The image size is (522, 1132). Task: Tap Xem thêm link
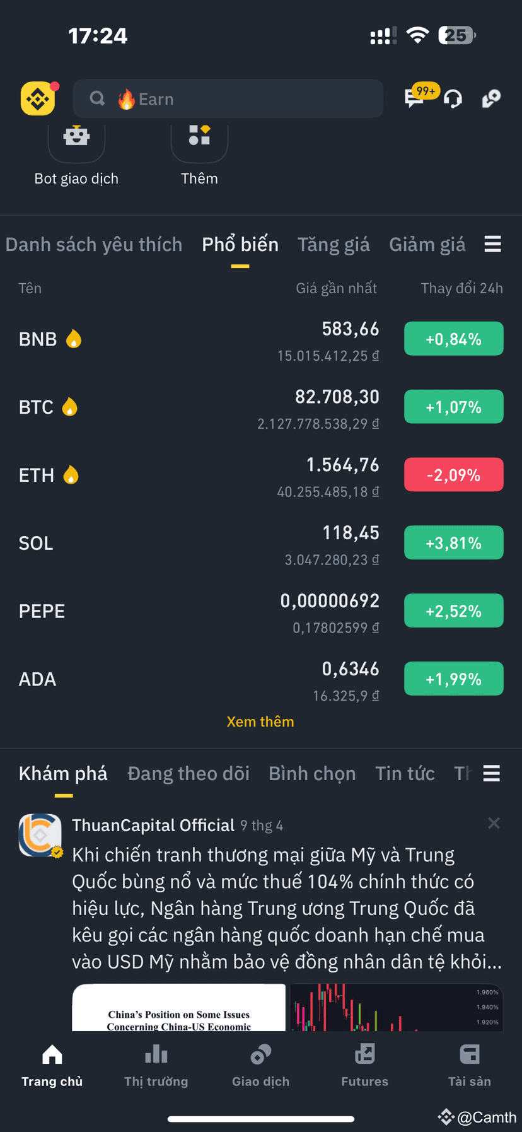(260, 721)
